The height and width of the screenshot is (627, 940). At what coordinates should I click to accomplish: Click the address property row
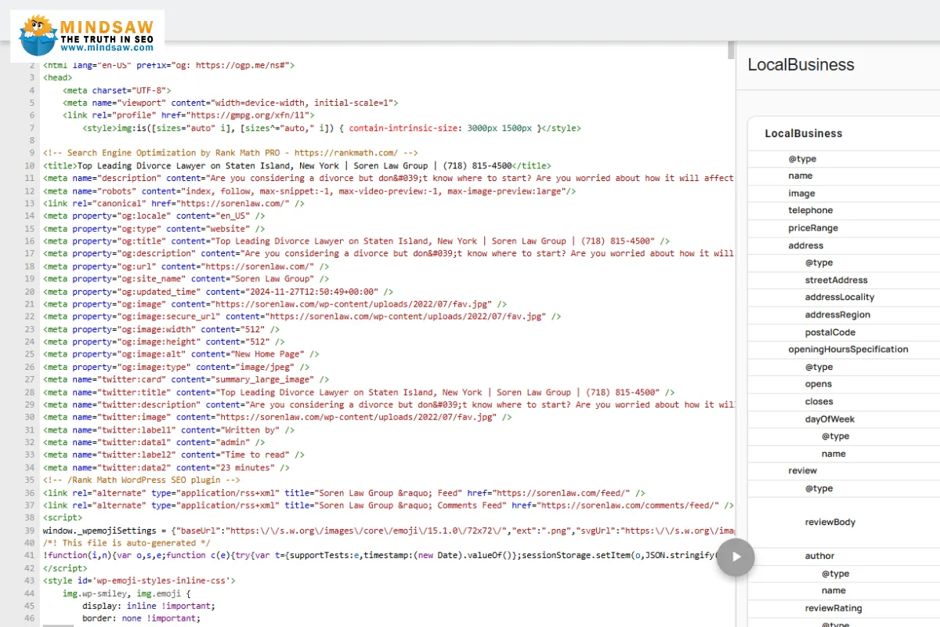[x=844, y=245]
